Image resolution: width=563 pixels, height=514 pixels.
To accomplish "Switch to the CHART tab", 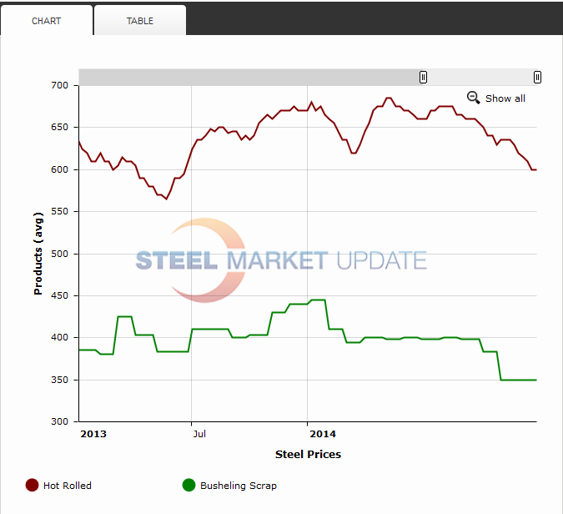I will click(x=47, y=21).
